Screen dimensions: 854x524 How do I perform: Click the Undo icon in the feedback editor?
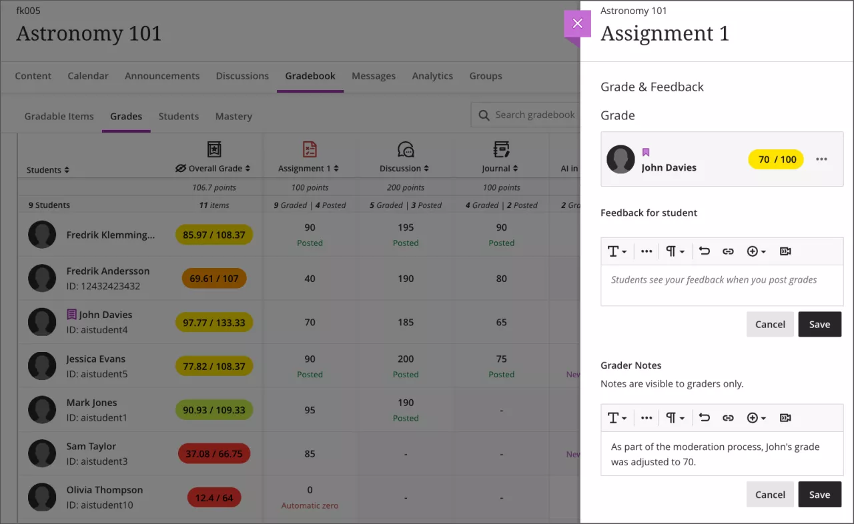[x=705, y=251]
